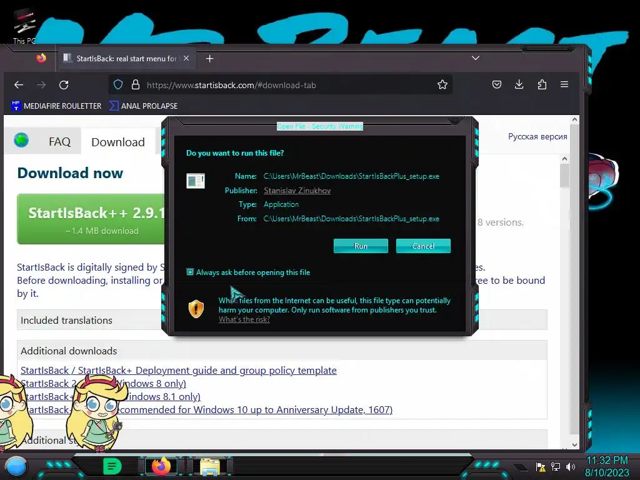Click the file path after From: in dialog
This screenshot has width=640, height=480.
(351, 219)
